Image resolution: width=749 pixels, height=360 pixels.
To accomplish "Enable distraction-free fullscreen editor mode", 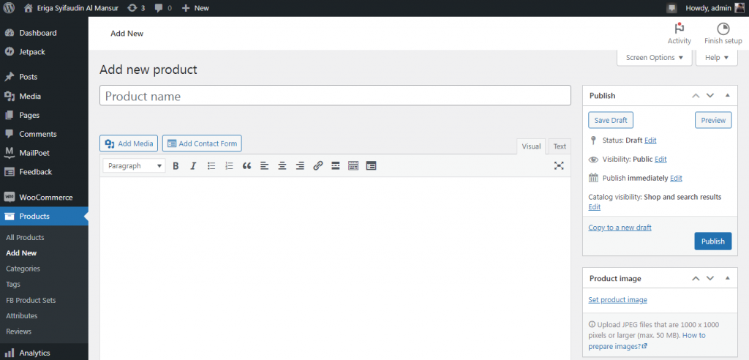I will tap(559, 166).
